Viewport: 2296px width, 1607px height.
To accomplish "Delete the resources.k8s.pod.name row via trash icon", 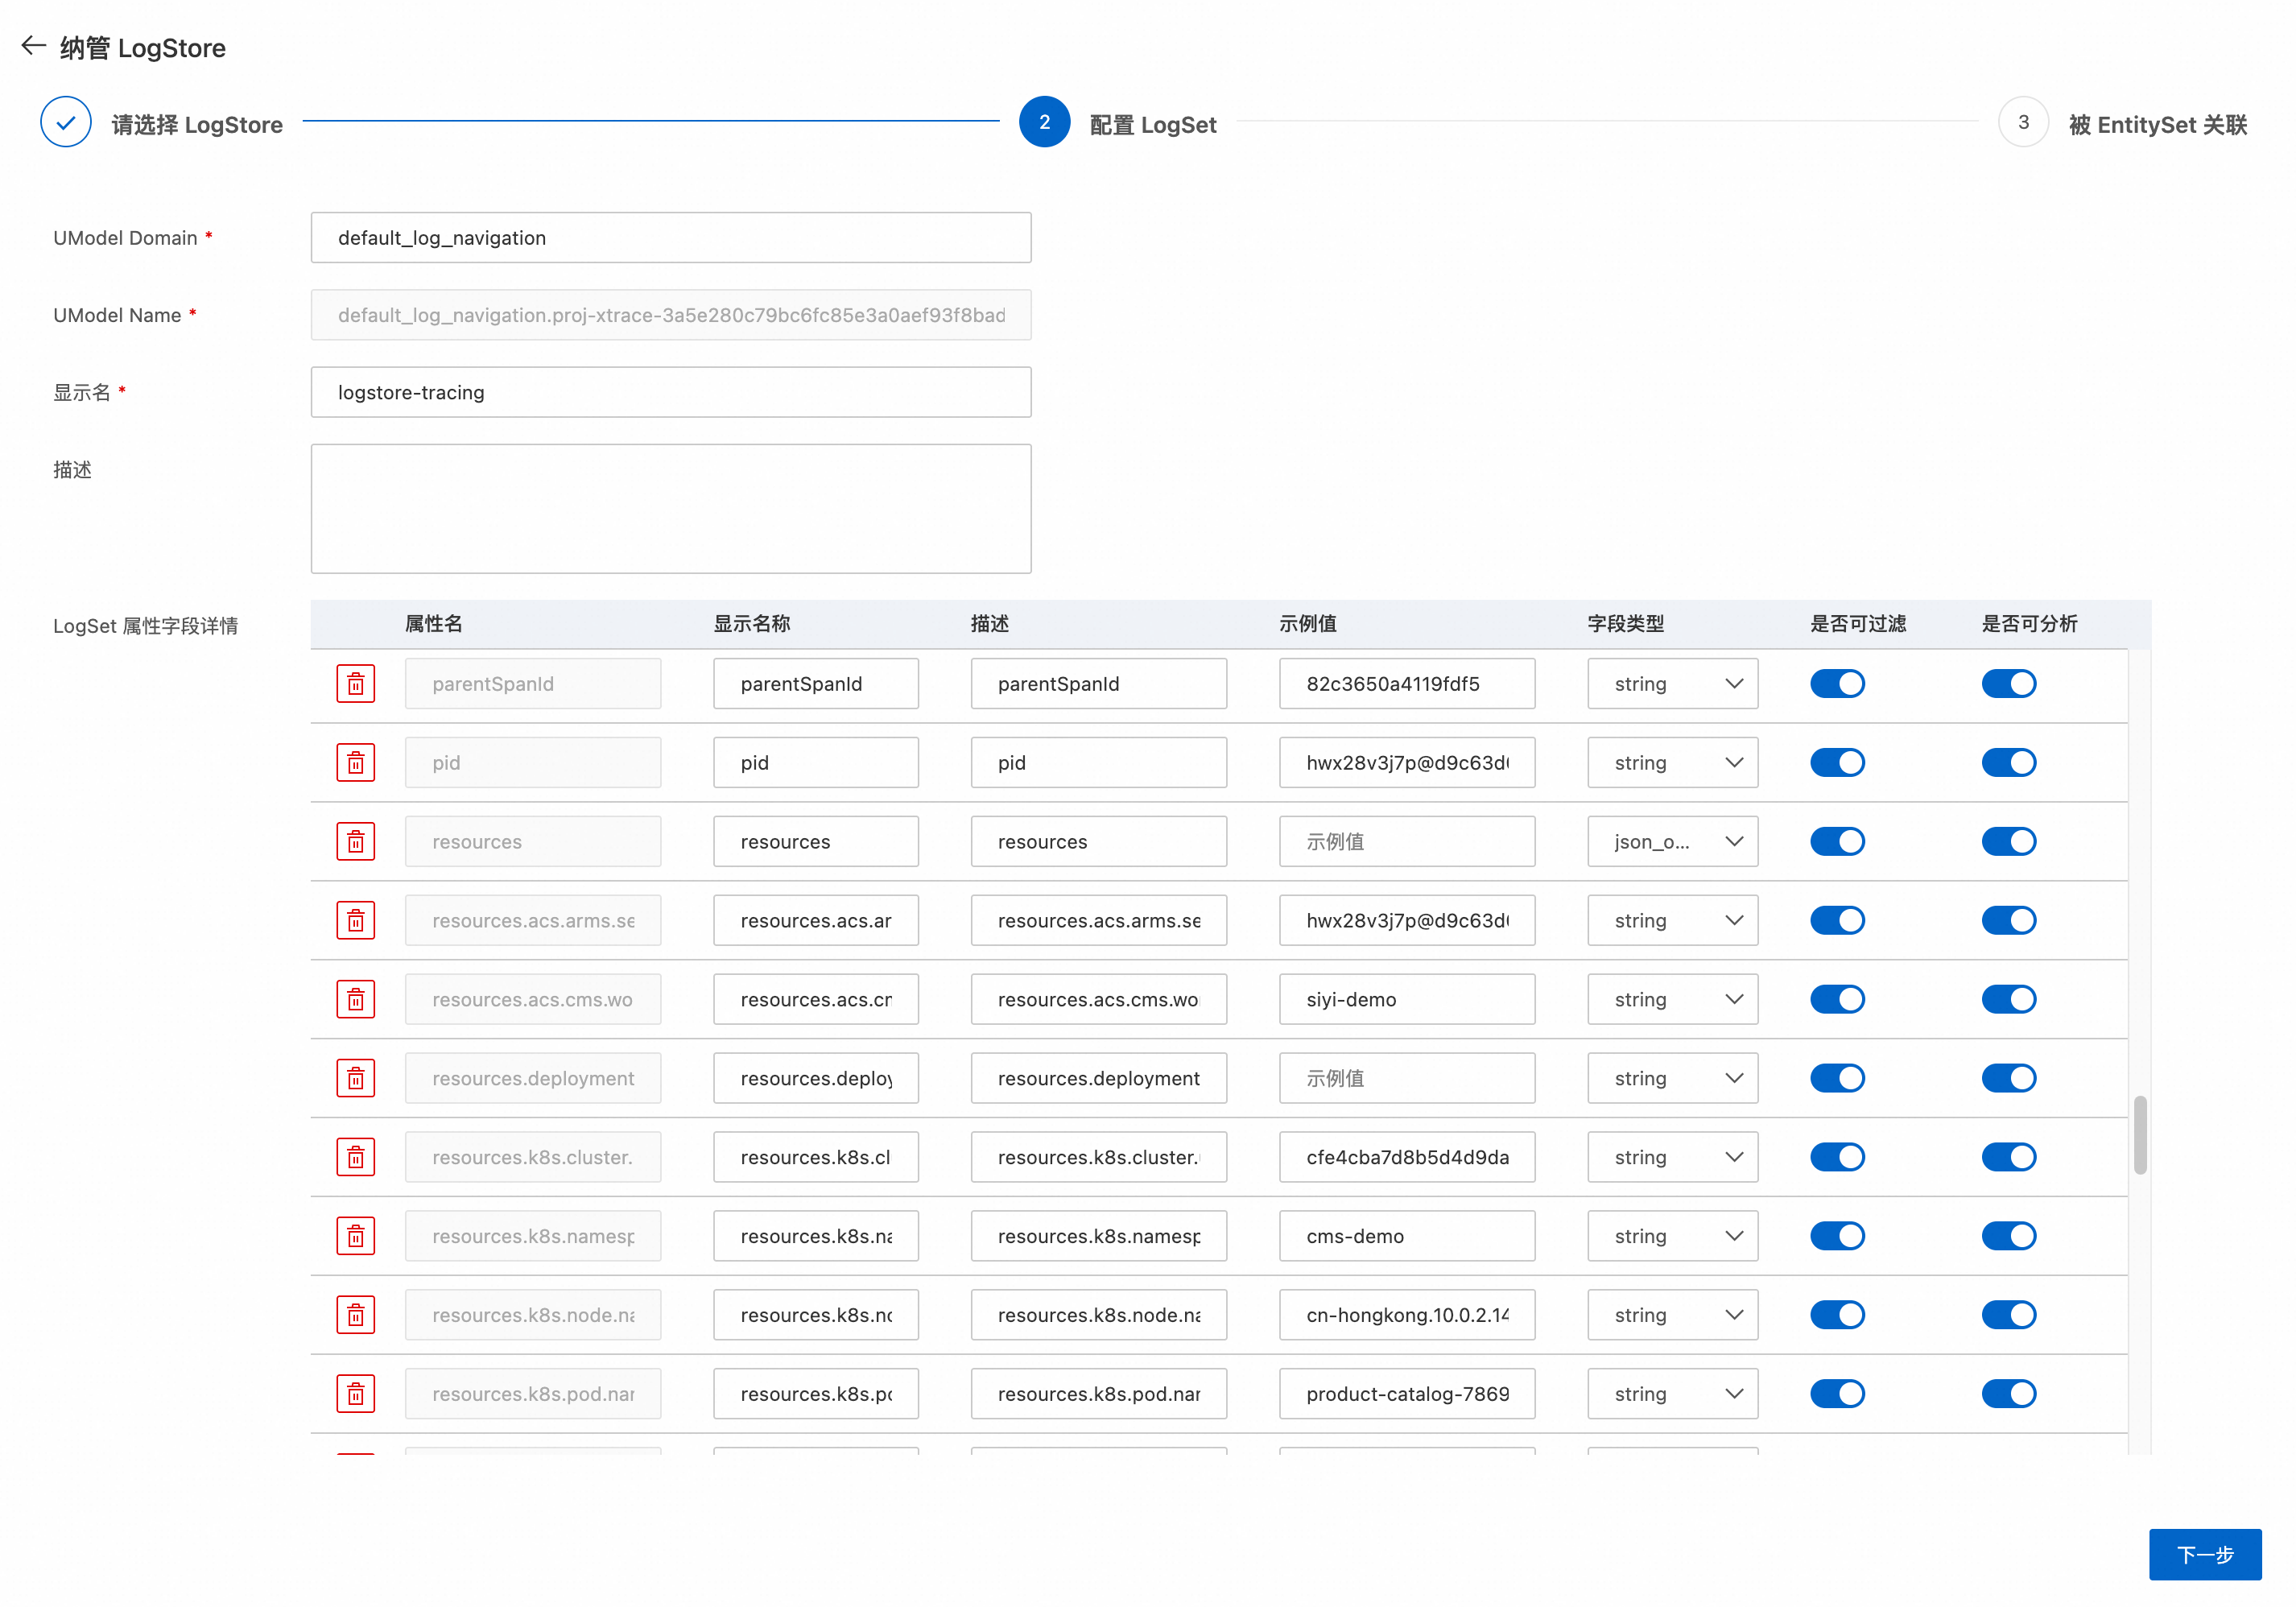I will (355, 1394).
